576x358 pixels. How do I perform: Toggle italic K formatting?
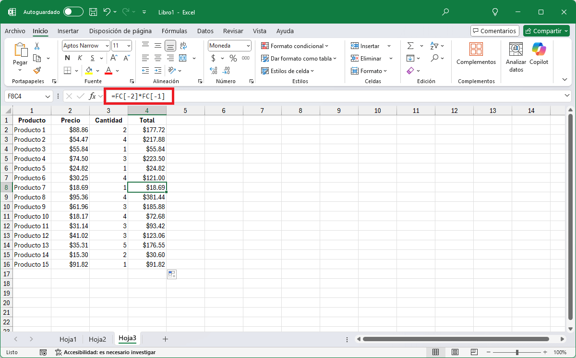pos(80,58)
